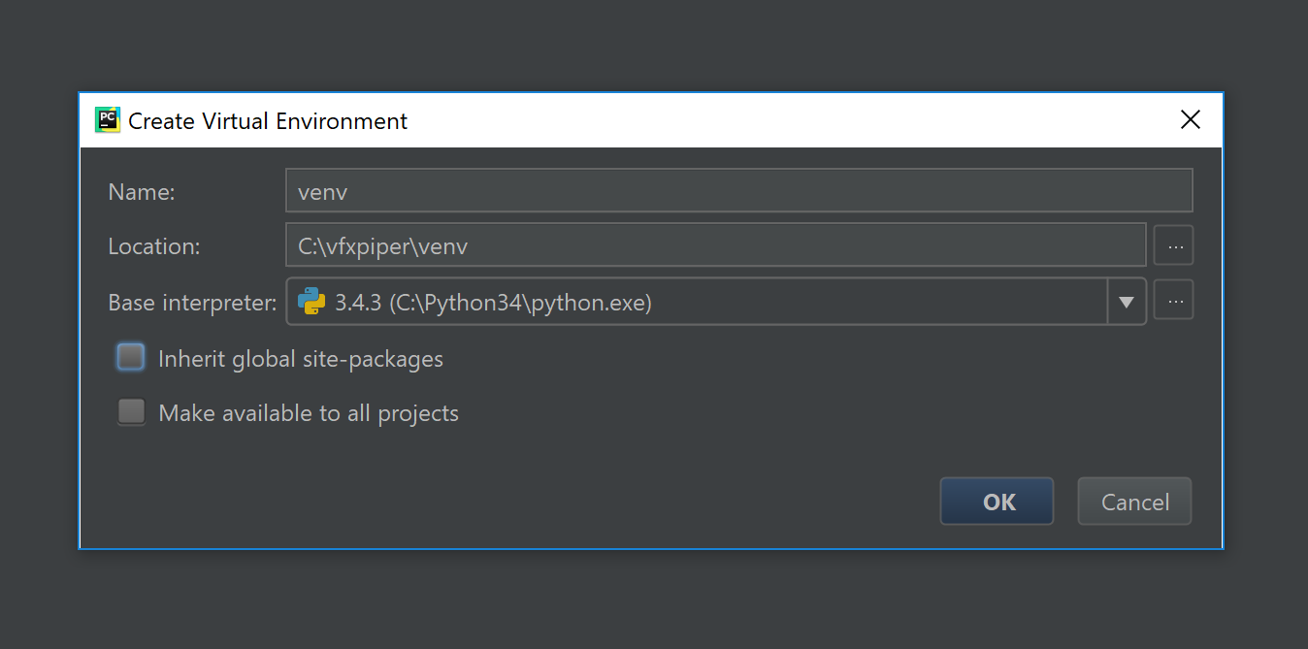Image resolution: width=1308 pixels, height=649 pixels.
Task: Select the 3.4.3 interpreter path combo box
Action: tap(699, 302)
